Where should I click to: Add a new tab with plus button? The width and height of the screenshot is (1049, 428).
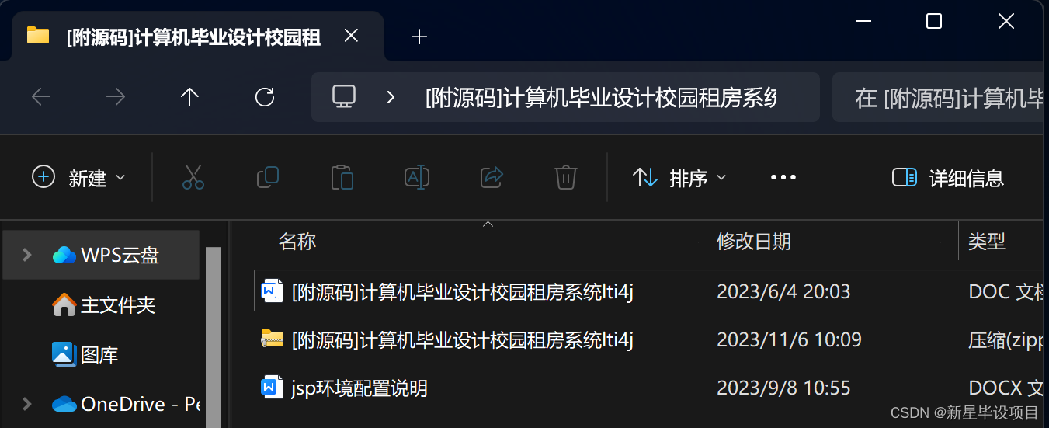[x=419, y=37]
